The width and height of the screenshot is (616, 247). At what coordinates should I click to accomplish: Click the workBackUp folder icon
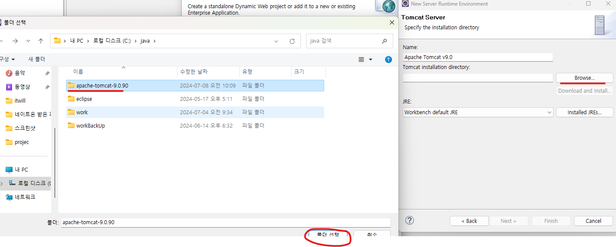(x=71, y=125)
